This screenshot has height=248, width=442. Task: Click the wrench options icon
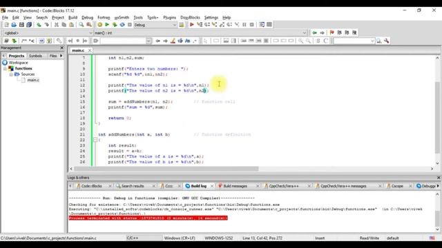387,41
